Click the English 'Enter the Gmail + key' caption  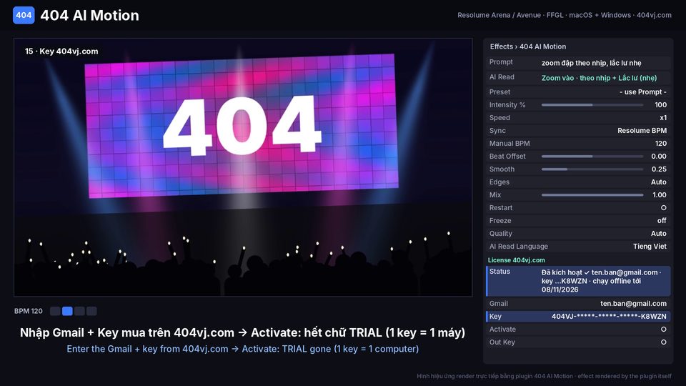pos(243,349)
